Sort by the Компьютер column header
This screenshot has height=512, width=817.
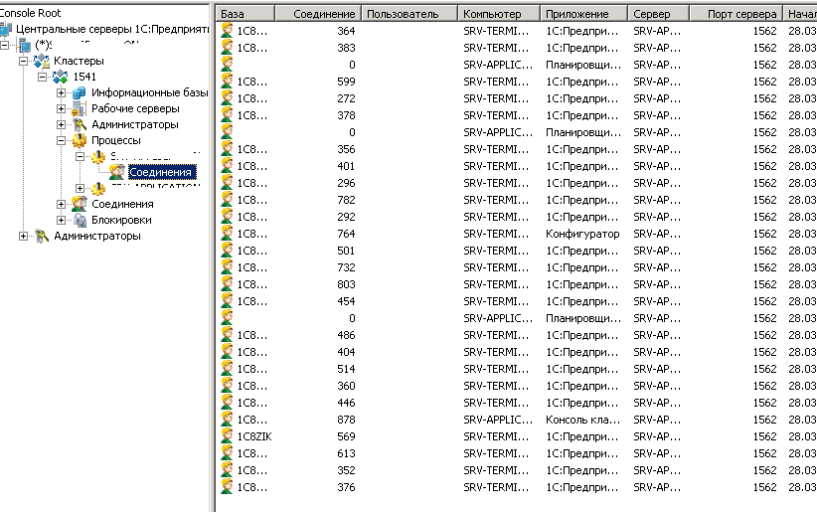point(499,14)
